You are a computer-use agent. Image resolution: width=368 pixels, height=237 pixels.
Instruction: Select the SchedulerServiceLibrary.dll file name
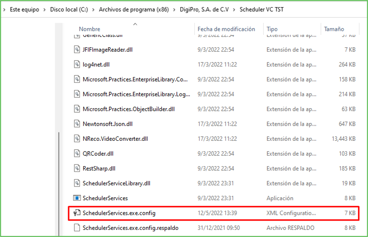pyautogui.click(x=116, y=184)
